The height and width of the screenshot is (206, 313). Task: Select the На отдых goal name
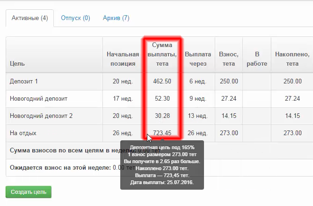pyautogui.click(x=23, y=133)
